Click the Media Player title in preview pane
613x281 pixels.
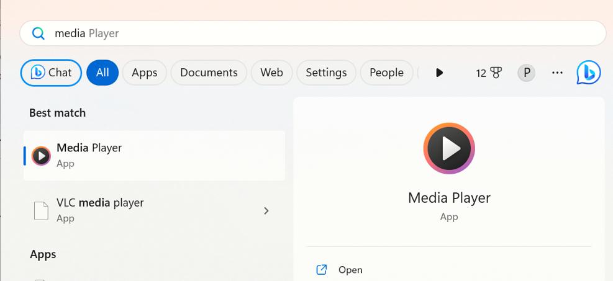point(449,198)
